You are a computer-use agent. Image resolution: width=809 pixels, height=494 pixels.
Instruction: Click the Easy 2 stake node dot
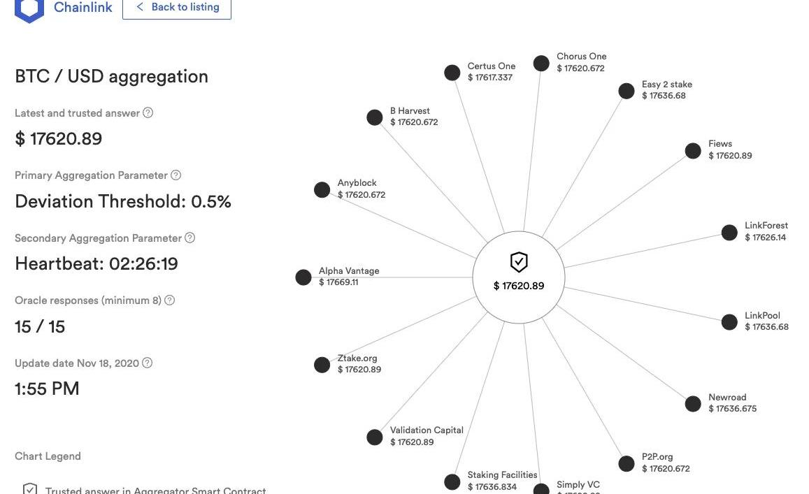(x=627, y=91)
